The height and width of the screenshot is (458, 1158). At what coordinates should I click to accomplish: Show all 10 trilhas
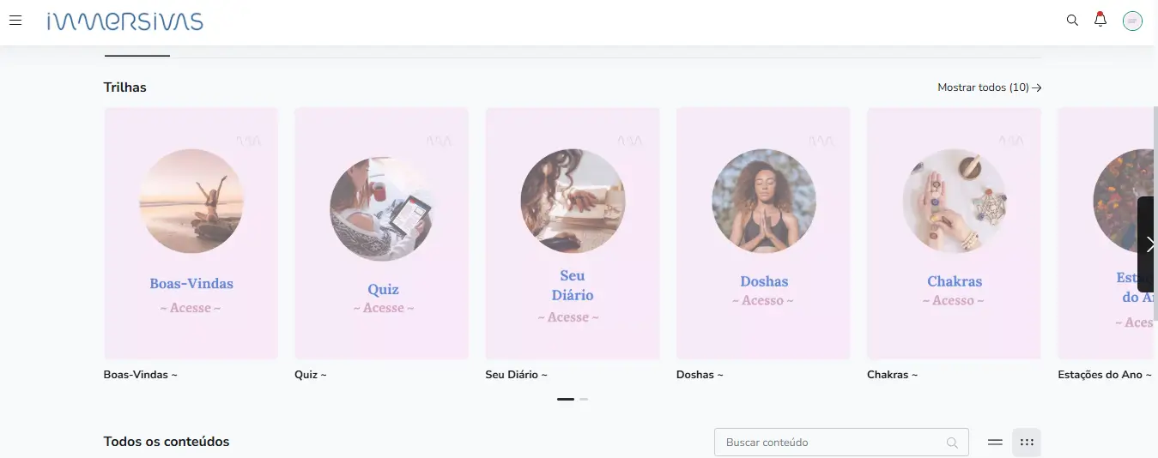[x=990, y=87]
